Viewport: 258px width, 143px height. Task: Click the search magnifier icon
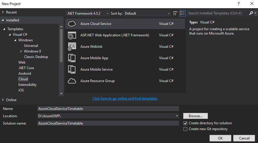[251, 13]
